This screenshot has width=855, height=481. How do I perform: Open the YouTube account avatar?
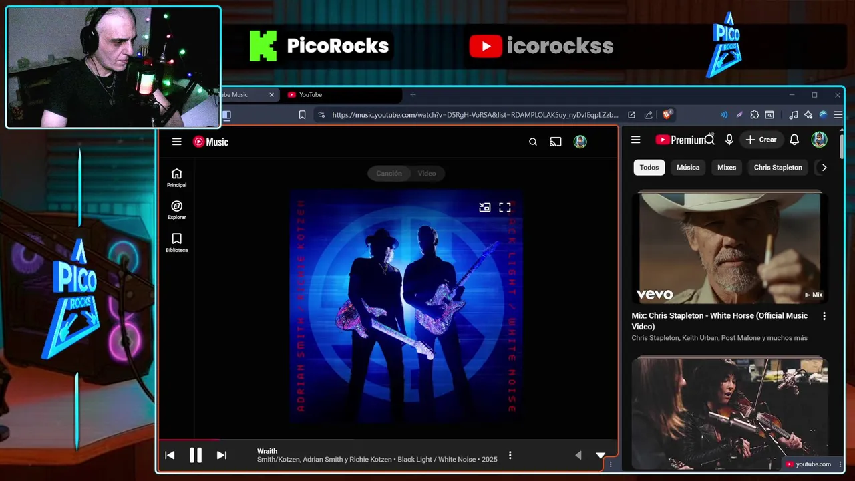point(820,140)
